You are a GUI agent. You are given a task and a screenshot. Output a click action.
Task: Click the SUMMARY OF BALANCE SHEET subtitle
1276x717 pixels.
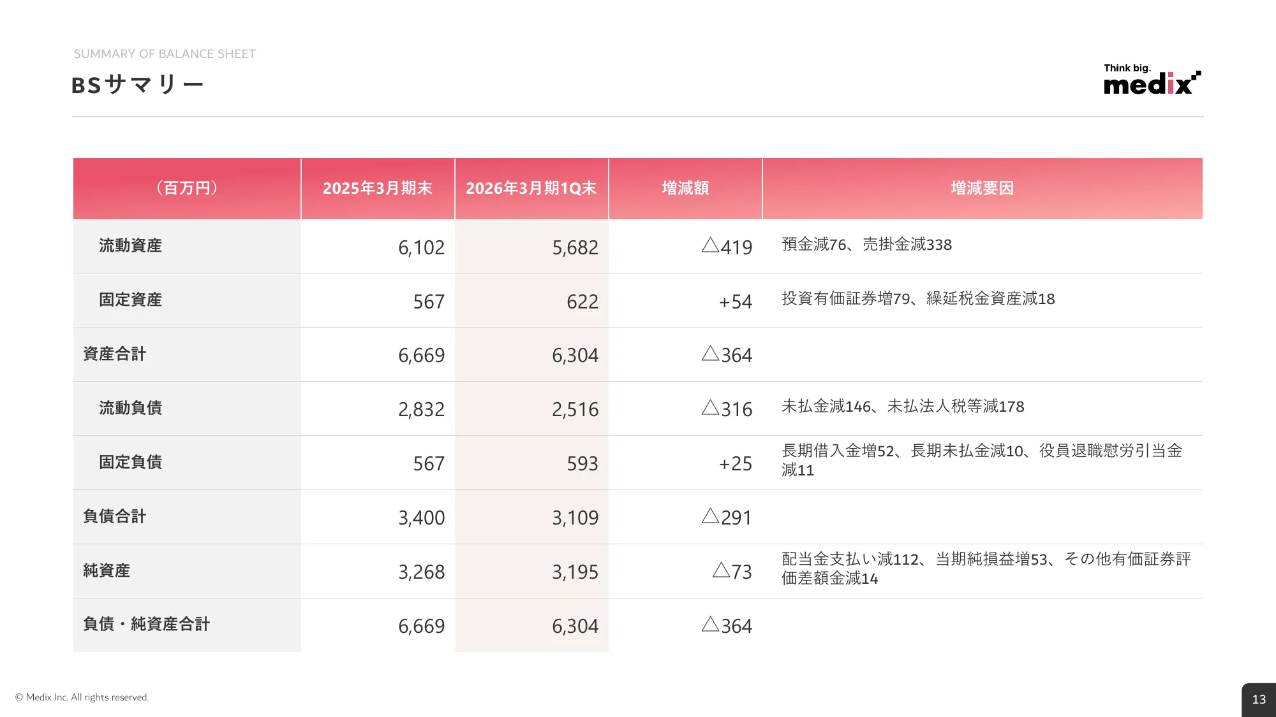[165, 54]
